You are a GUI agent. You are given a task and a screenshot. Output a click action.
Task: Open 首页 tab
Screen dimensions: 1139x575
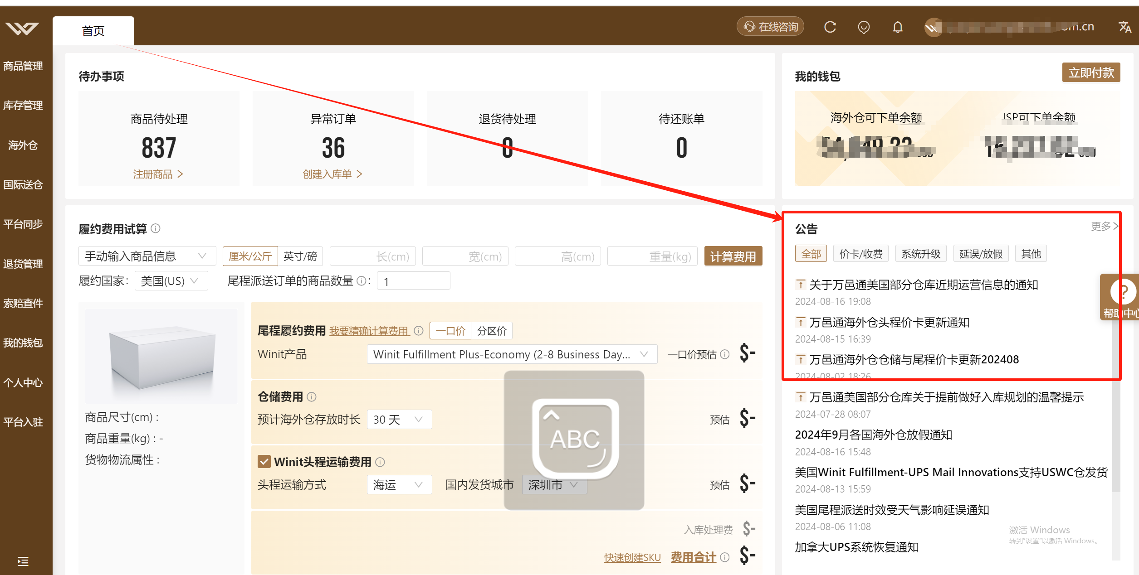(93, 31)
